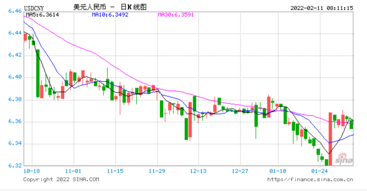Screen dimensions: 367x191
Task: Click the Copyright 2022 SINA.COM text
Action: 61,180
